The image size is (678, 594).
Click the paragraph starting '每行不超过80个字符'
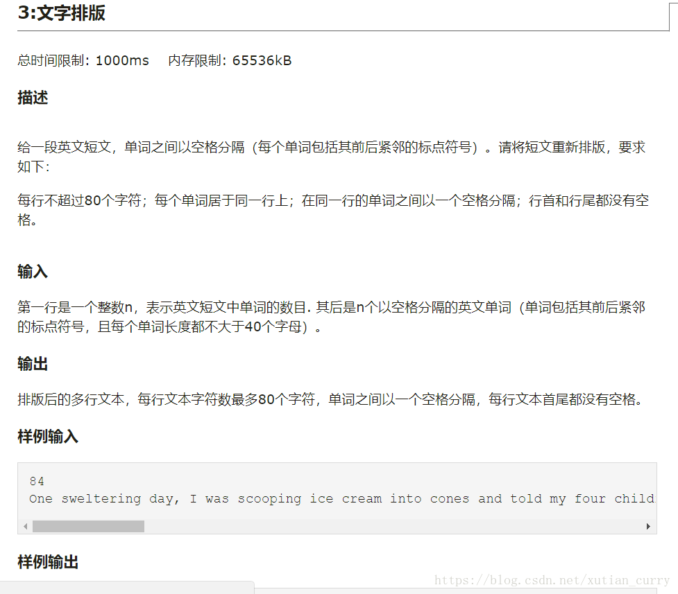[x=333, y=210]
